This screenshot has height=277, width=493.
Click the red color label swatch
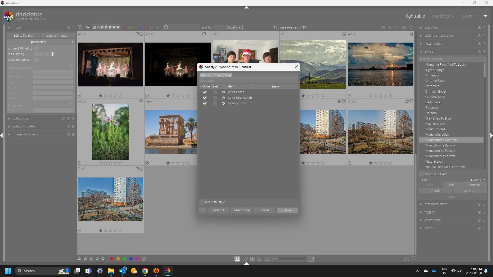point(112,259)
